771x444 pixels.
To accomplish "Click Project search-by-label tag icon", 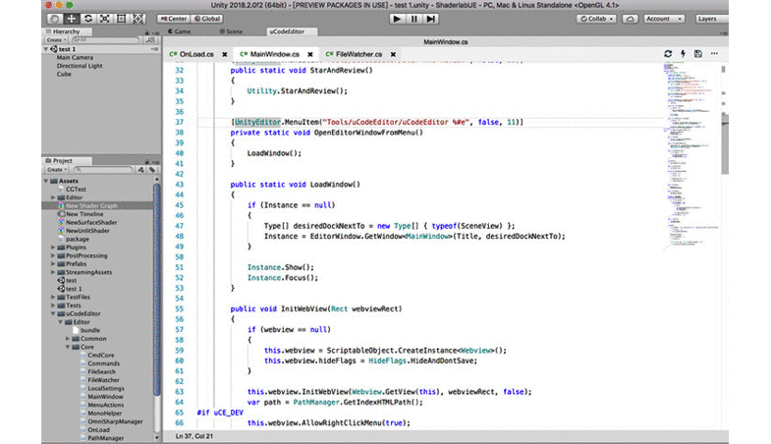I will point(152,170).
